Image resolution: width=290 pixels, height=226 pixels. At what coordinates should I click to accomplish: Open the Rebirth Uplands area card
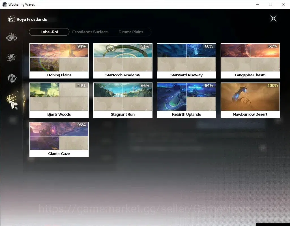tap(186, 100)
